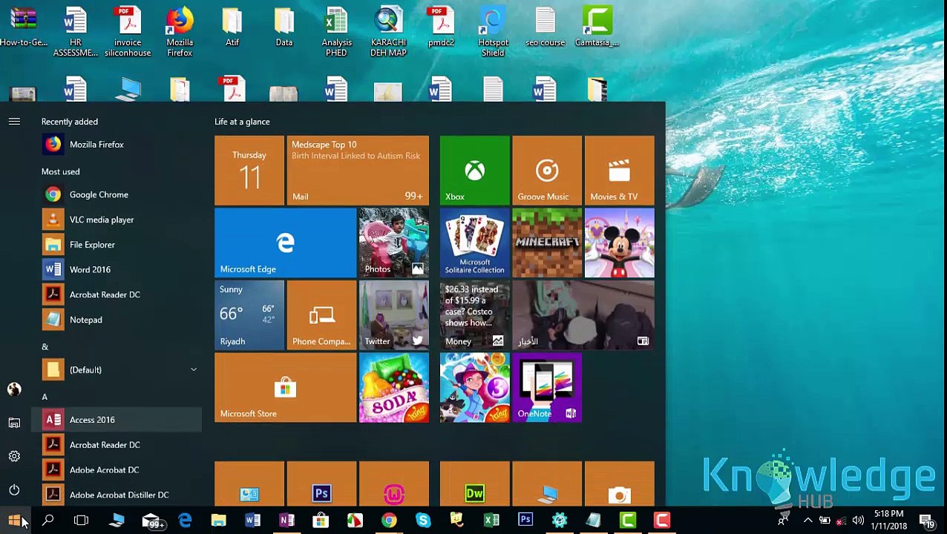Image resolution: width=947 pixels, height=534 pixels.
Task: Click the 'Recently added' heading
Action: click(x=70, y=122)
